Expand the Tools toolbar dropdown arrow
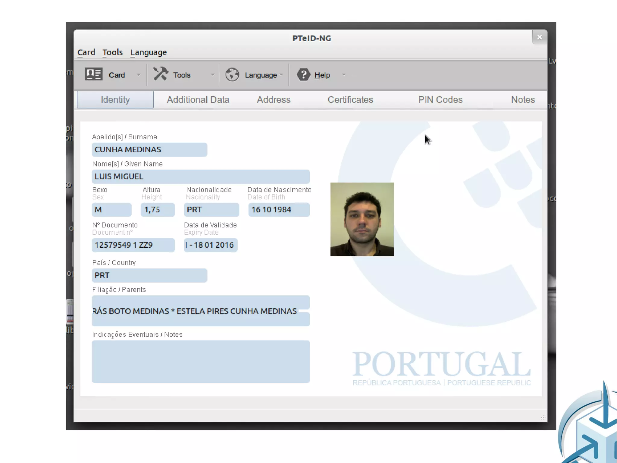Image resolution: width=617 pixels, height=463 pixels. [213, 75]
